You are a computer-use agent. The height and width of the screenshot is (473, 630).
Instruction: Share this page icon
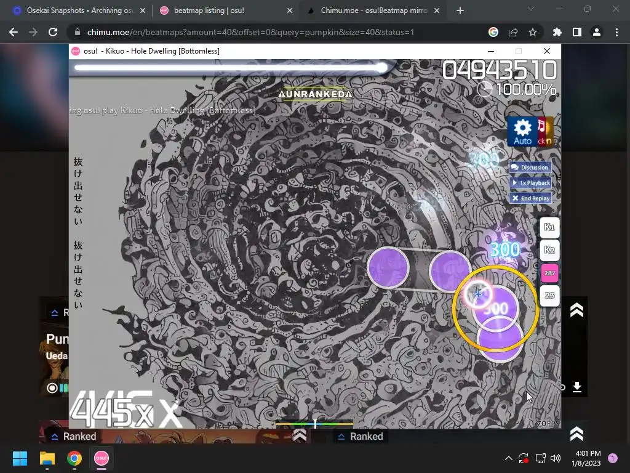(x=513, y=32)
